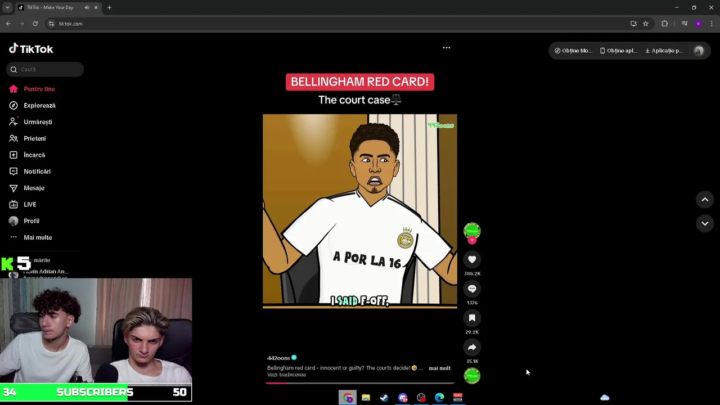Open the comments on the video

472,289
